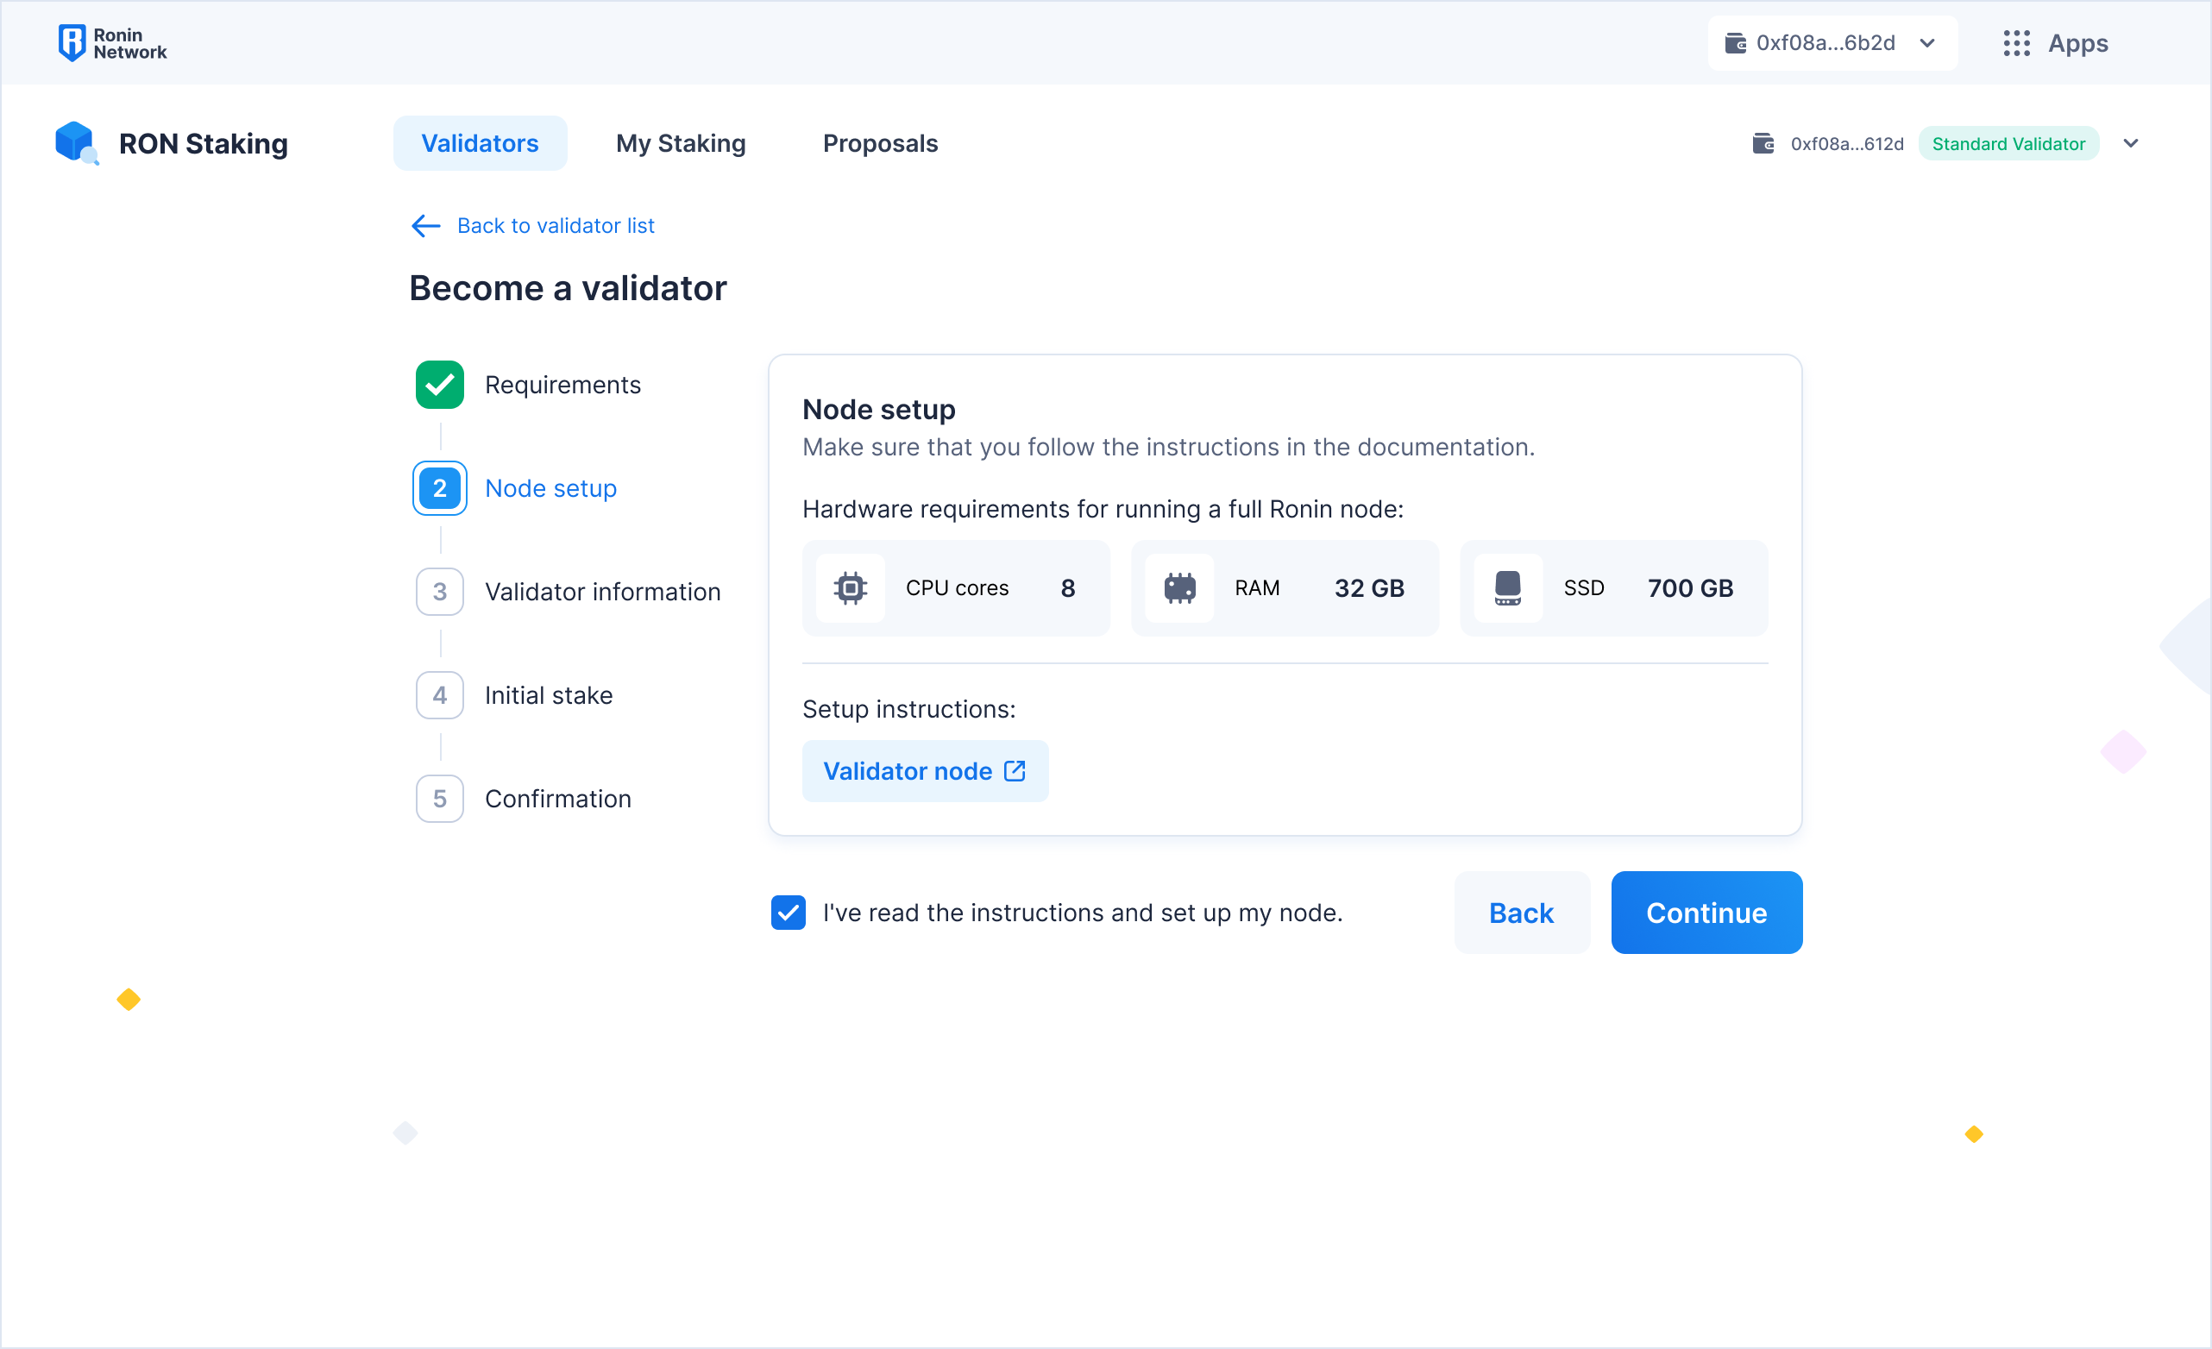Click the SSD drive icon

point(1507,588)
